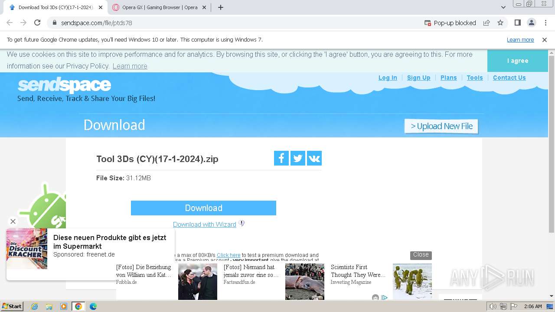Open the Plans link
Image resolution: width=555 pixels, height=312 pixels.
[x=448, y=78]
